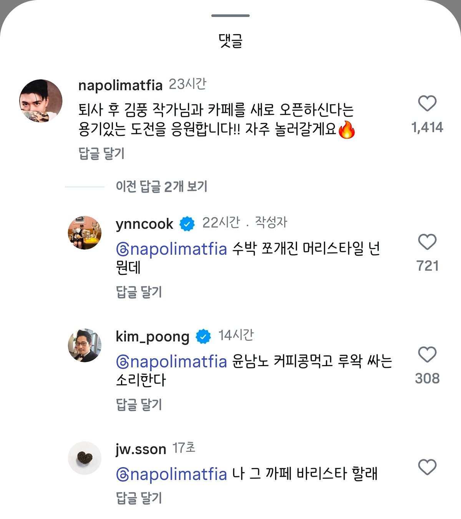
Task: Open ynncook's profile avatar
Action: click(85, 233)
